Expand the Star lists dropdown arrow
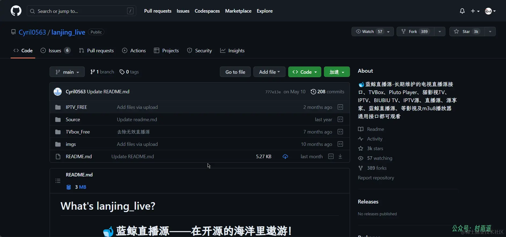The width and height of the screenshot is (506, 237). [x=490, y=32]
